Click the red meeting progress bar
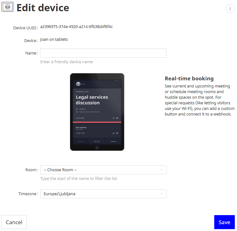The image size is (237, 231). pyautogui.click(x=97, y=122)
